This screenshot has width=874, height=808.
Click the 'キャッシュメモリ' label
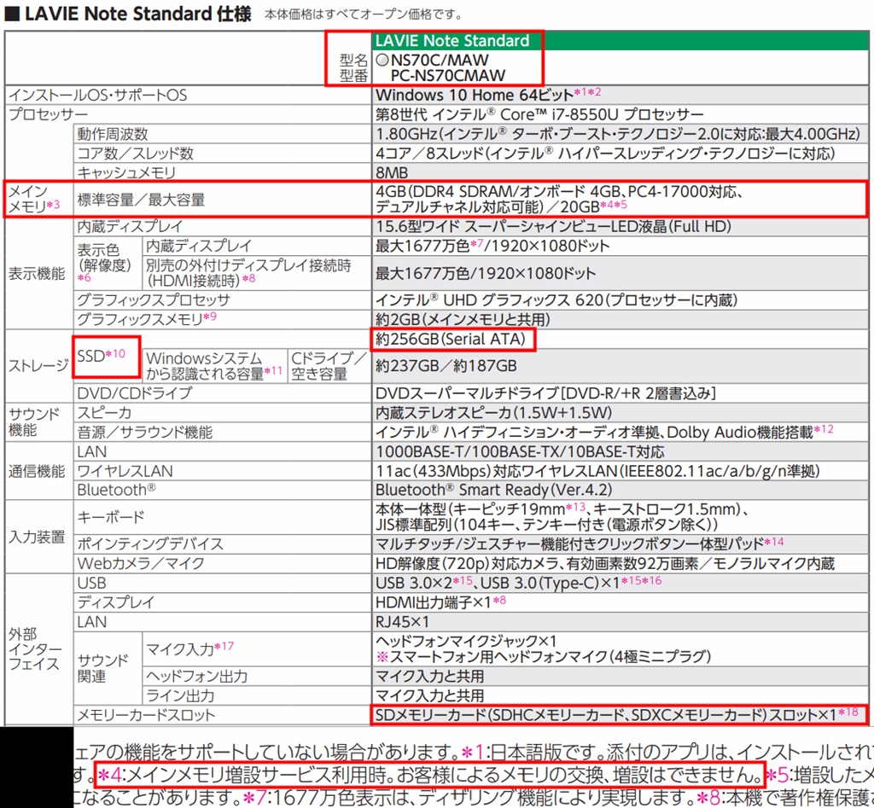(x=126, y=172)
